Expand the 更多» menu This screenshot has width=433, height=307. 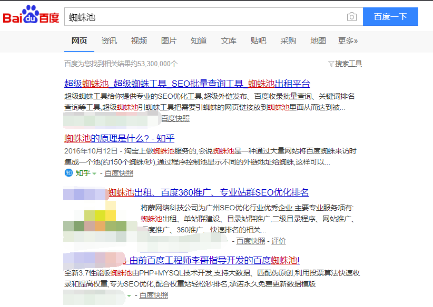click(x=348, y=40)
